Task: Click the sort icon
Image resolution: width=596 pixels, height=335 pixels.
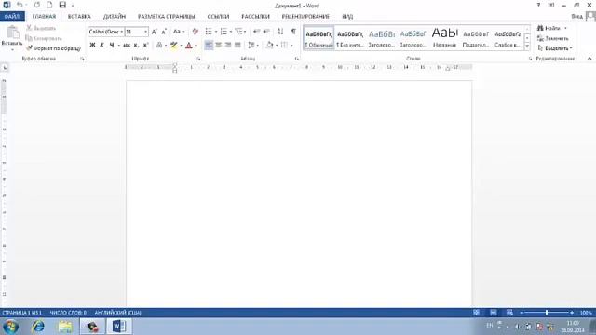Action: (x=280, y=32)
